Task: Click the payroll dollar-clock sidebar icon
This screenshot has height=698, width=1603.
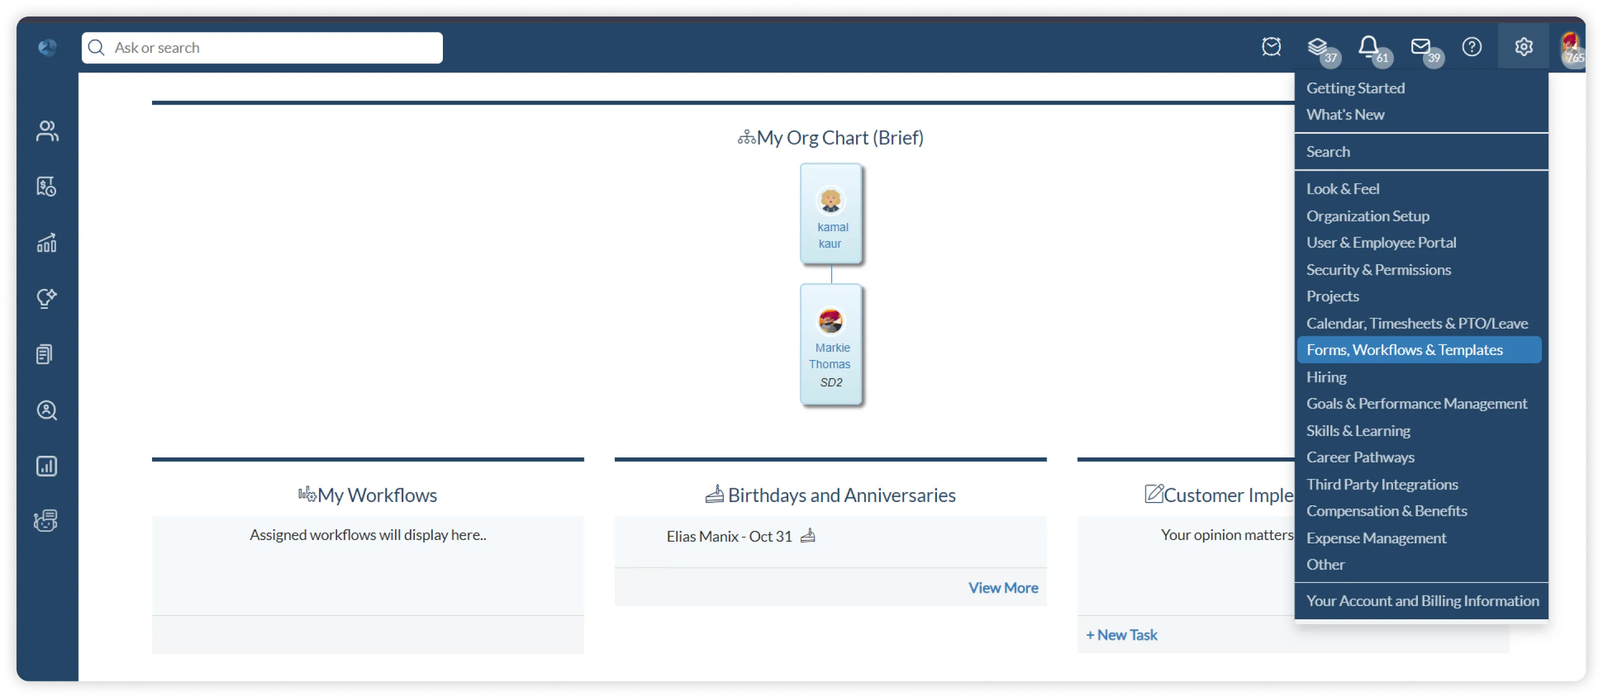Action: click(47, 187)
